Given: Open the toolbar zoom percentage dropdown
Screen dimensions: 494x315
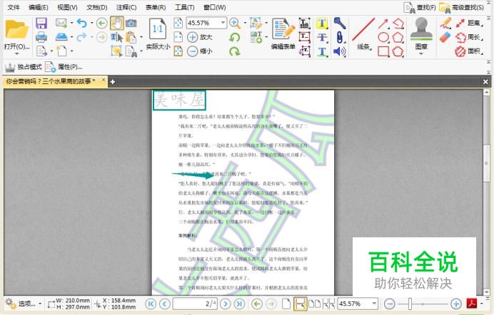Looking at the screenshot, I should [x=223, y=23].
